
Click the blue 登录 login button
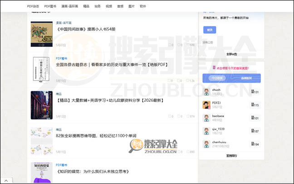click(210, 30)
